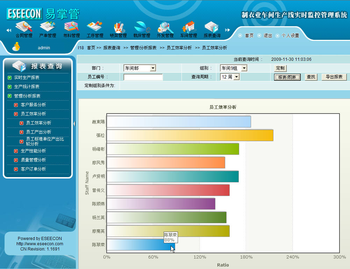The image size is (350, 269).
Task: Click the 员工编号 input field
Action: point(143,77)
